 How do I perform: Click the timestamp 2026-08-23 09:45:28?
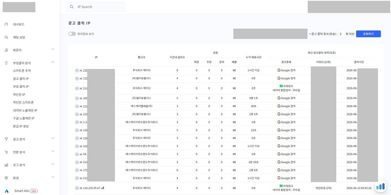[x=359, y=188]
